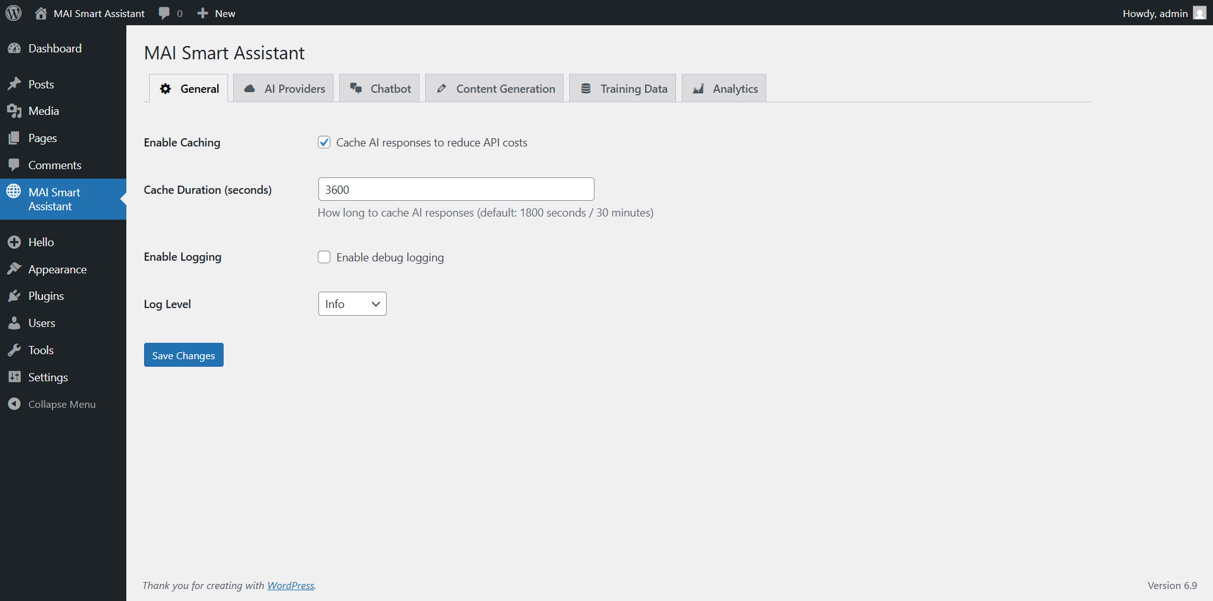The height and width of the screenshot is (601, 1213).
Task: Click the MAI Smart Assistant site name
Action: pyautogui.click(x=99, y=13)
